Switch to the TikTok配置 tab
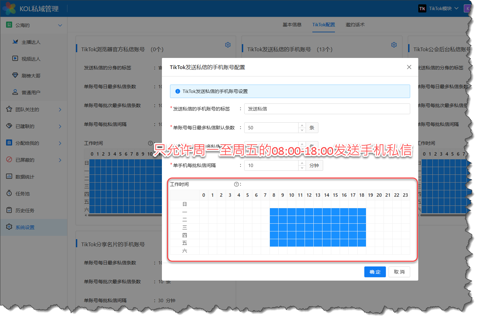The width and height of the screenshot is (480, 320). pyautogui.click(x=323, y=25)
